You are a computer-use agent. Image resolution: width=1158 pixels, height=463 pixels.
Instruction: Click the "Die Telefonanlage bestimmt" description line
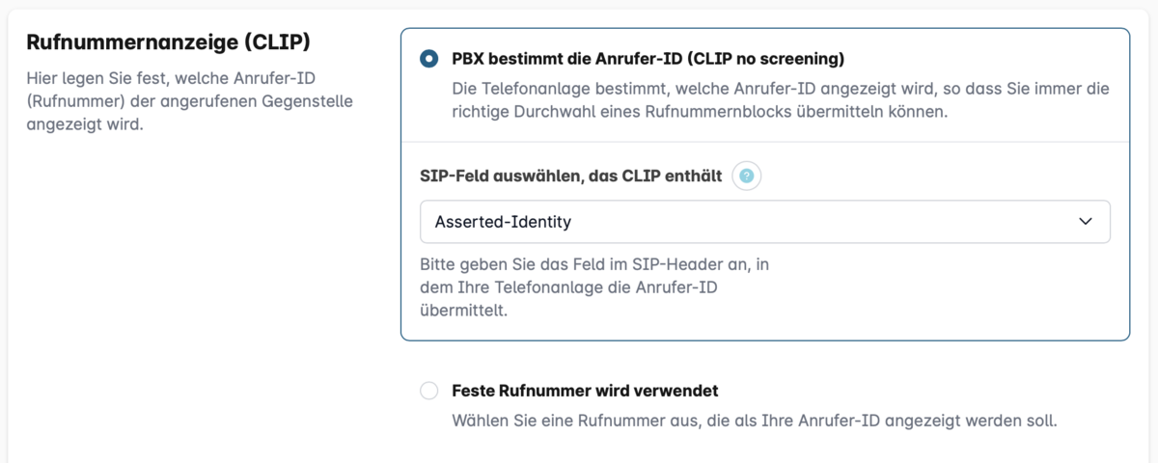coord(780,89)
